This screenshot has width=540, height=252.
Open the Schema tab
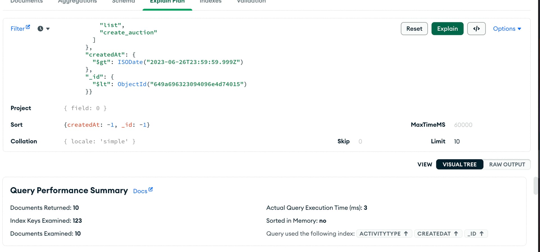[123, 2]
